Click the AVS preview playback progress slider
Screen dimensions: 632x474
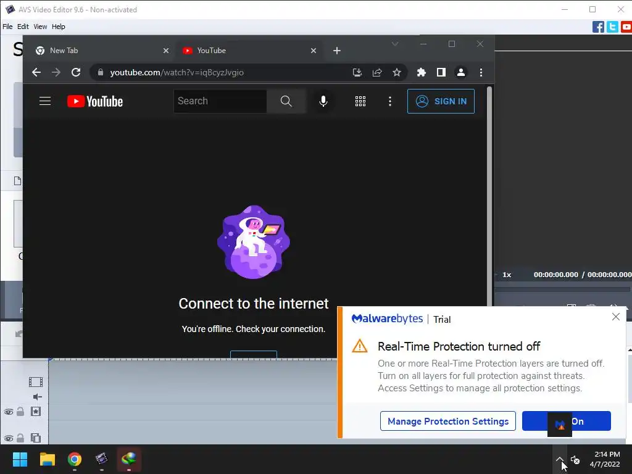pyautogui.click(x=563, y=289)
